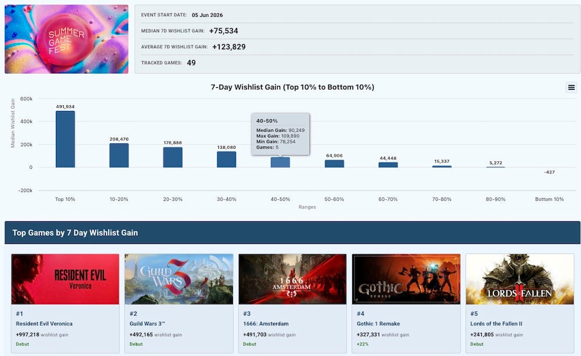Click the Bottom 10% axis label
The height and width of the screenshot is (356, 581).
pos(550,199)
